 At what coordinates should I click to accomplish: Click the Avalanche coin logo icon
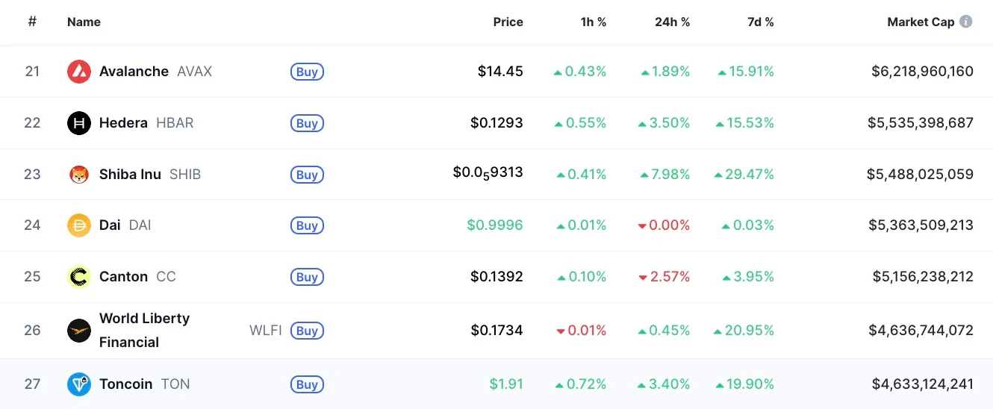coord(79,72)
